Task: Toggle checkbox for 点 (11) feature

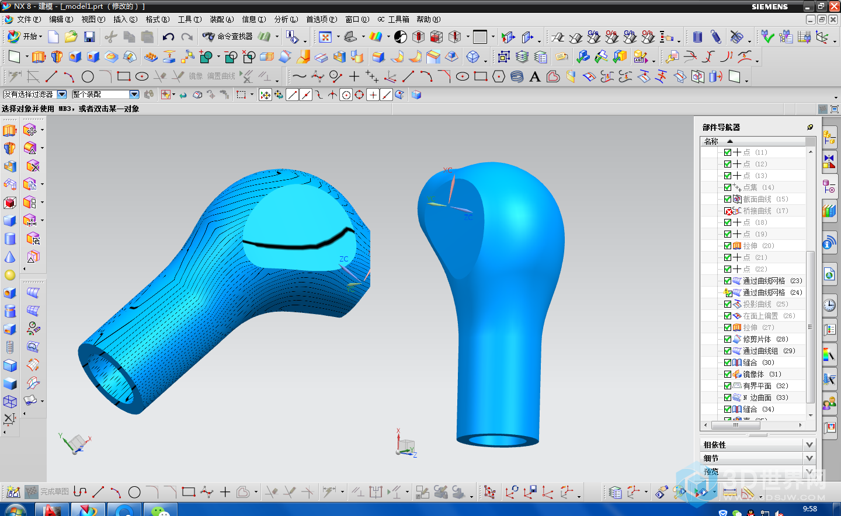Action: click(x=728, y=152)
